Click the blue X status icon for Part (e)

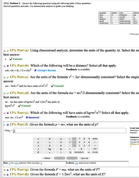click(7, 113)
